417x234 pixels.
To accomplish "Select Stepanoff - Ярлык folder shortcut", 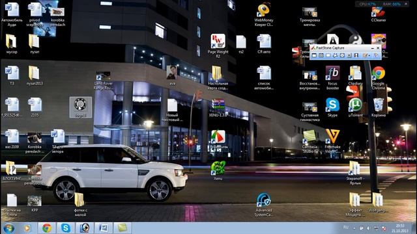I will [x=355, y=173].
